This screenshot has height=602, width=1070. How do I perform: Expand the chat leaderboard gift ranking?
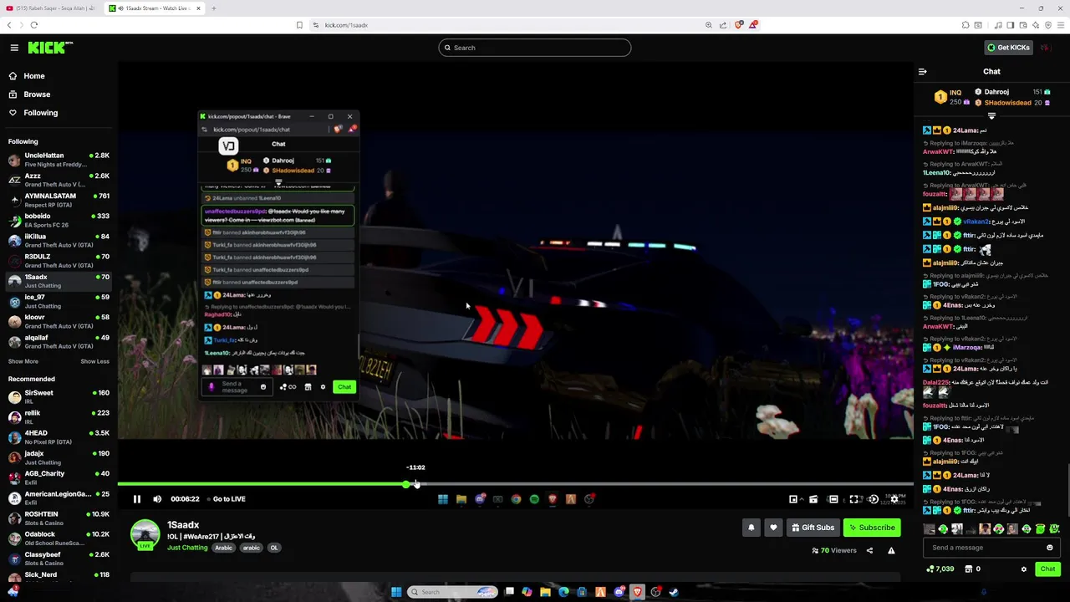(x=991, y=115)
